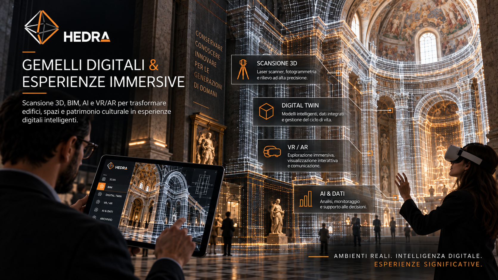Select the DIGITAL TWIN card title
Screen dimensions: 498x280
[x=300, y=105]
